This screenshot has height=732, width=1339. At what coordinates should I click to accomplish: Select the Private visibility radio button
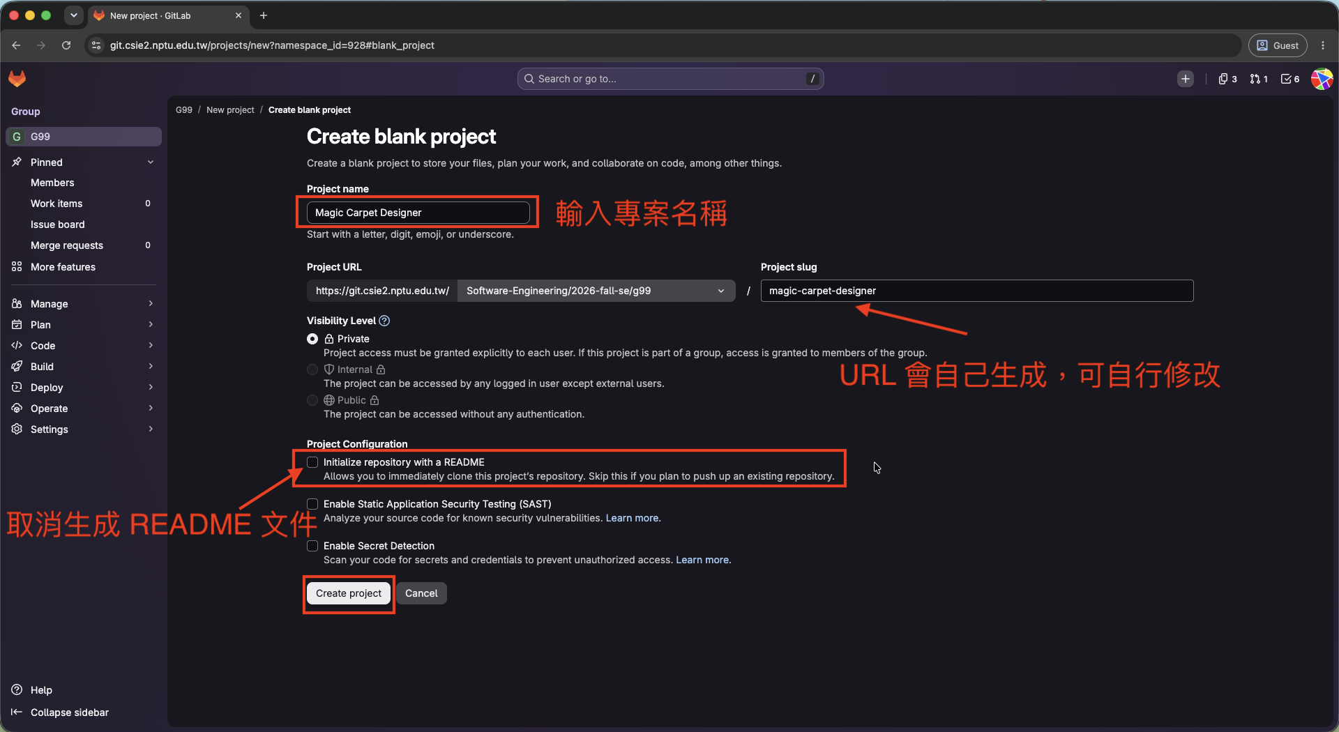[312, 339]
